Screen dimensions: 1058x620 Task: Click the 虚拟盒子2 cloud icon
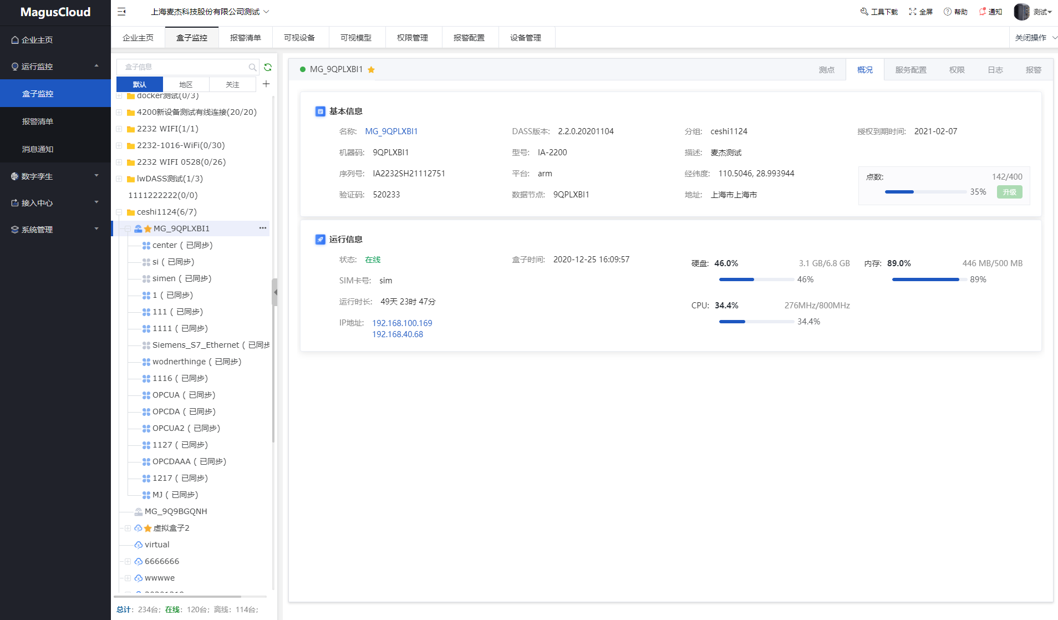tap(139, 528)
